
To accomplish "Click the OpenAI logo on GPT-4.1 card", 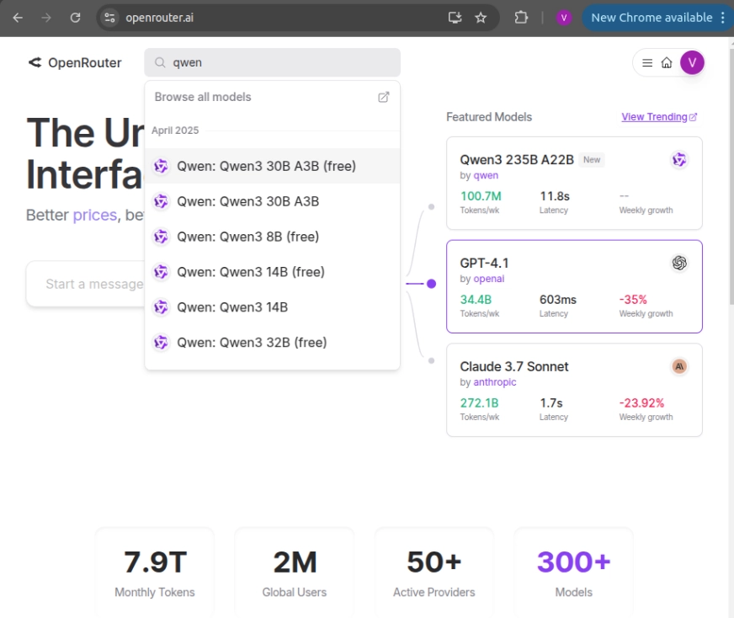I will [679, 264].
